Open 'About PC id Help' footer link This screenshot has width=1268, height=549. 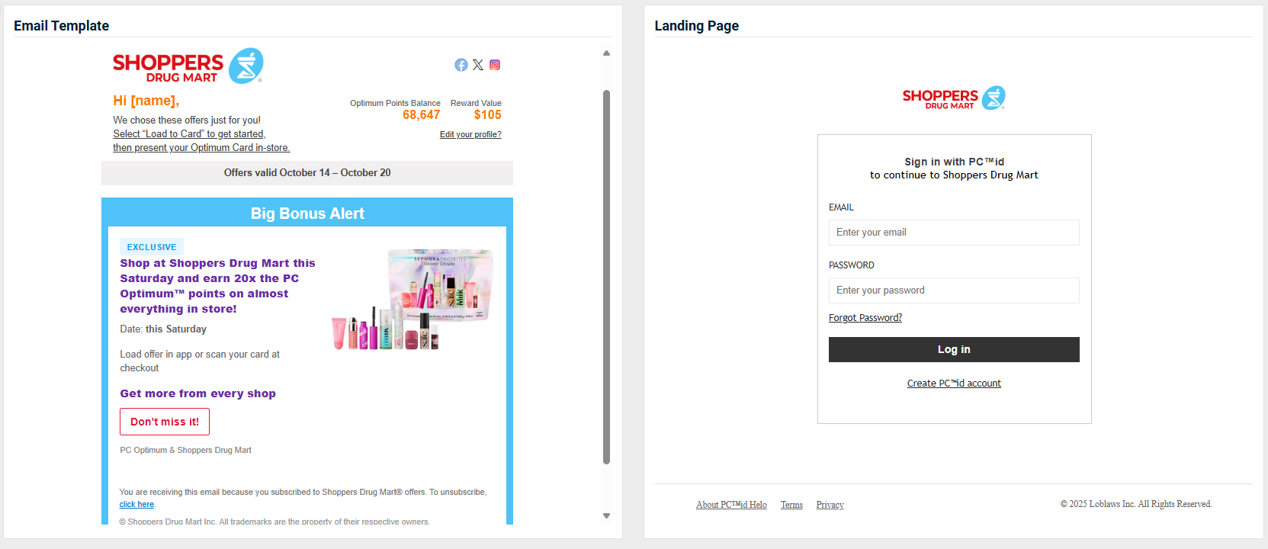[x=731, y=505]
